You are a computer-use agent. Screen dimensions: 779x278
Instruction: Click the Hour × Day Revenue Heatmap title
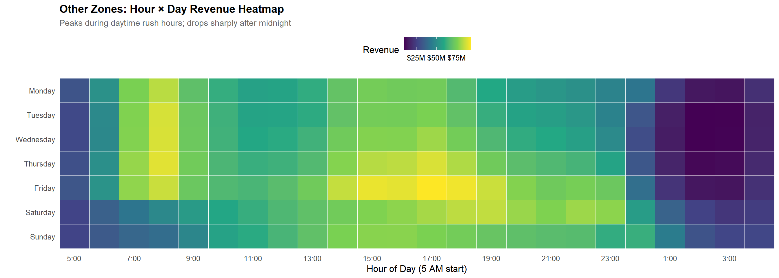pos(172,9)
